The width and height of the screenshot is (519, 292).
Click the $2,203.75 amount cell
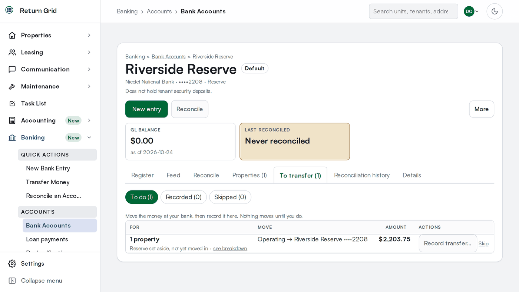[394, 239]
